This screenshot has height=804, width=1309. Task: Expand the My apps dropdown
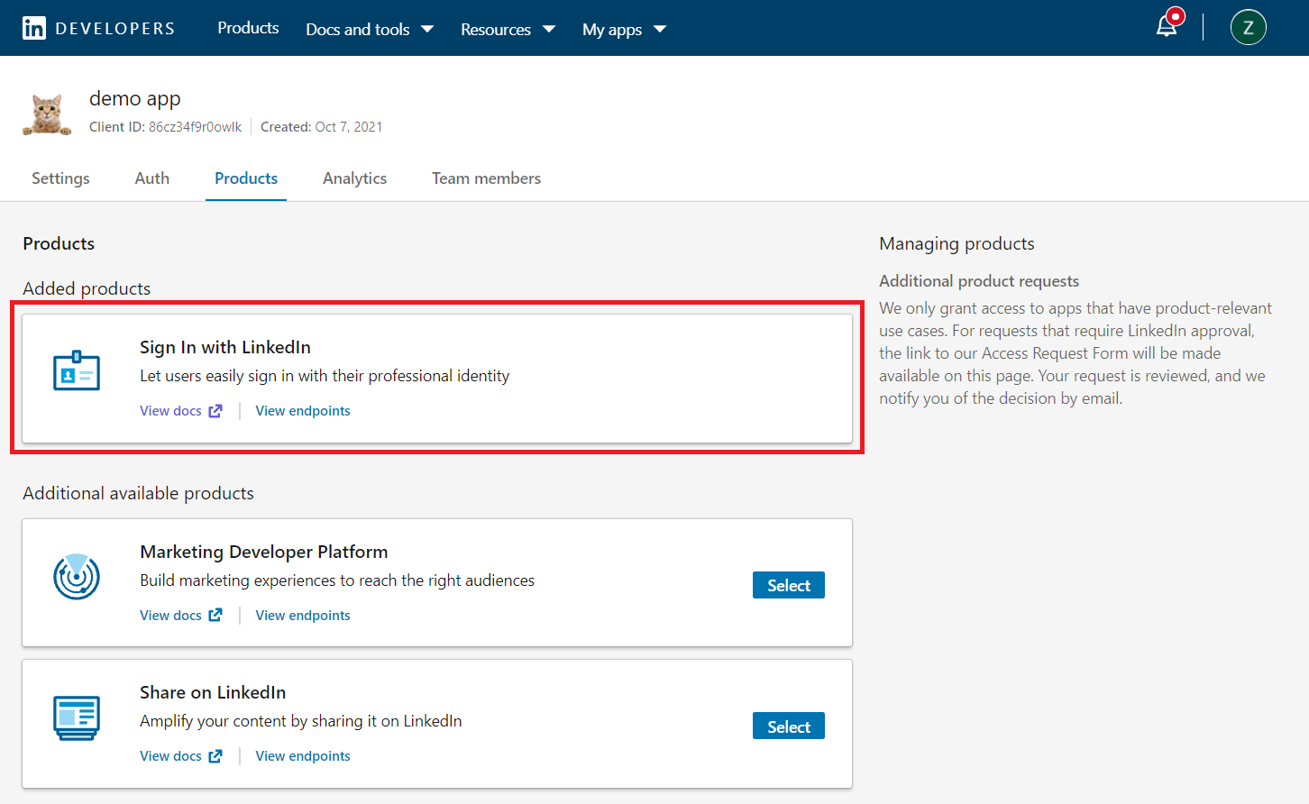pos(624,30)
